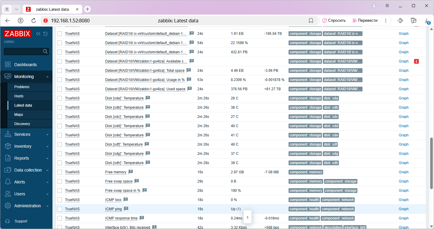
Task: Open help icon for Disk [sdb] Temperature
Action: pyautogui.click(x=148, y=107)
